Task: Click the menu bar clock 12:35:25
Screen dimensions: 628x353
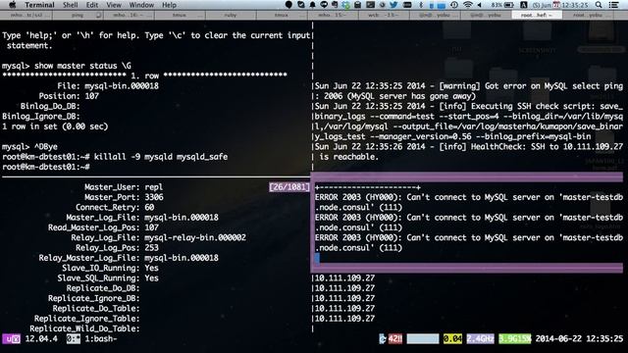Action: point(574,5)
